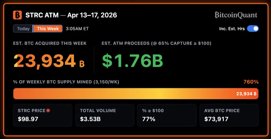This screenshot has width=271, height=139.
Task: Click the BitcoinQuant brand logo
Action: point(236,15)
